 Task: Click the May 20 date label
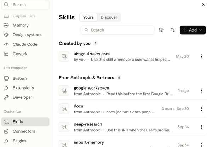tap(182, 56)
